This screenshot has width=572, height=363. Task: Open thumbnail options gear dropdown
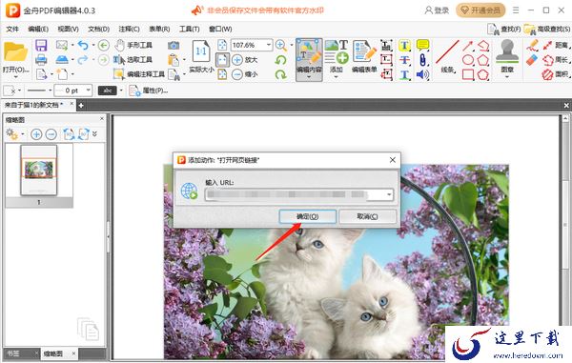pos(22,134)
